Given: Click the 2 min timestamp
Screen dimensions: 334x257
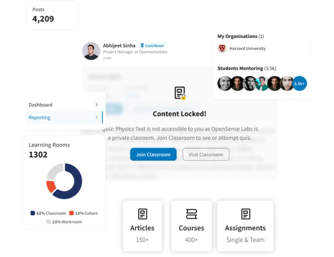Looking at the screenshot, I should (107, 58).
